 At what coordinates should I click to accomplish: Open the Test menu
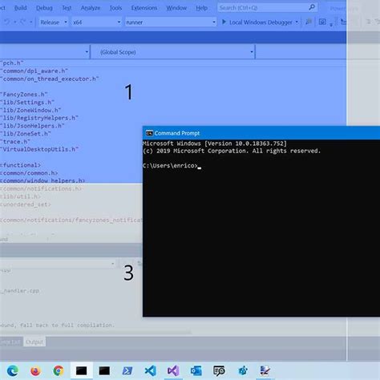click(x=67, y=8)
